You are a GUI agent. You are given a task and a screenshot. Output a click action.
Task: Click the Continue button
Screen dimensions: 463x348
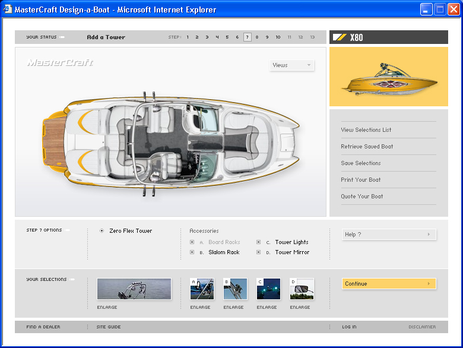389,284
